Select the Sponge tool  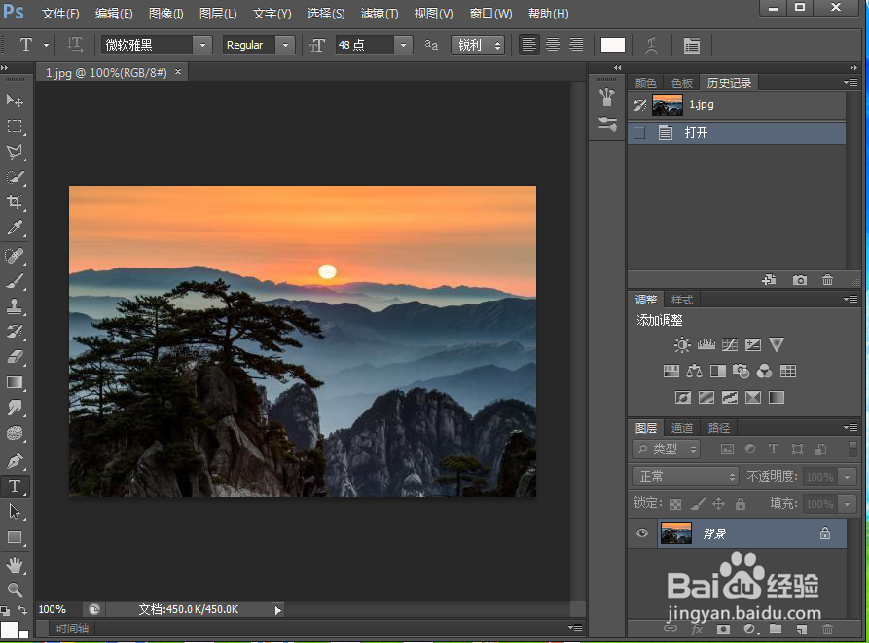[x=15, y=433]
